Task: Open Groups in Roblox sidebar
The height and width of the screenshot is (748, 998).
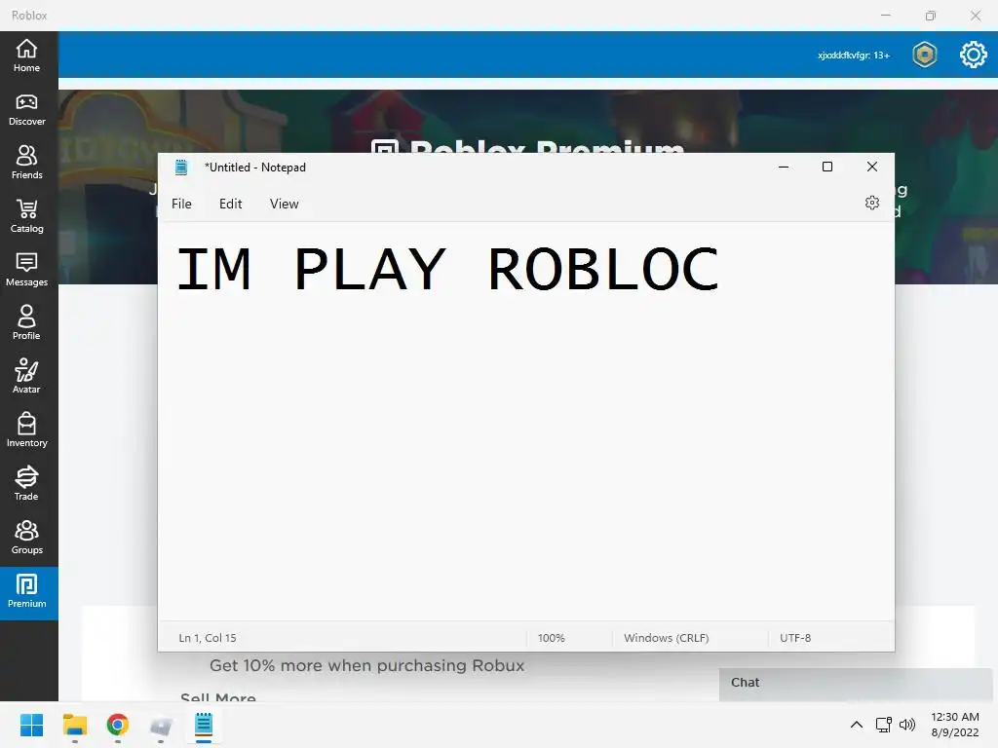Action: tap(26, 538)
